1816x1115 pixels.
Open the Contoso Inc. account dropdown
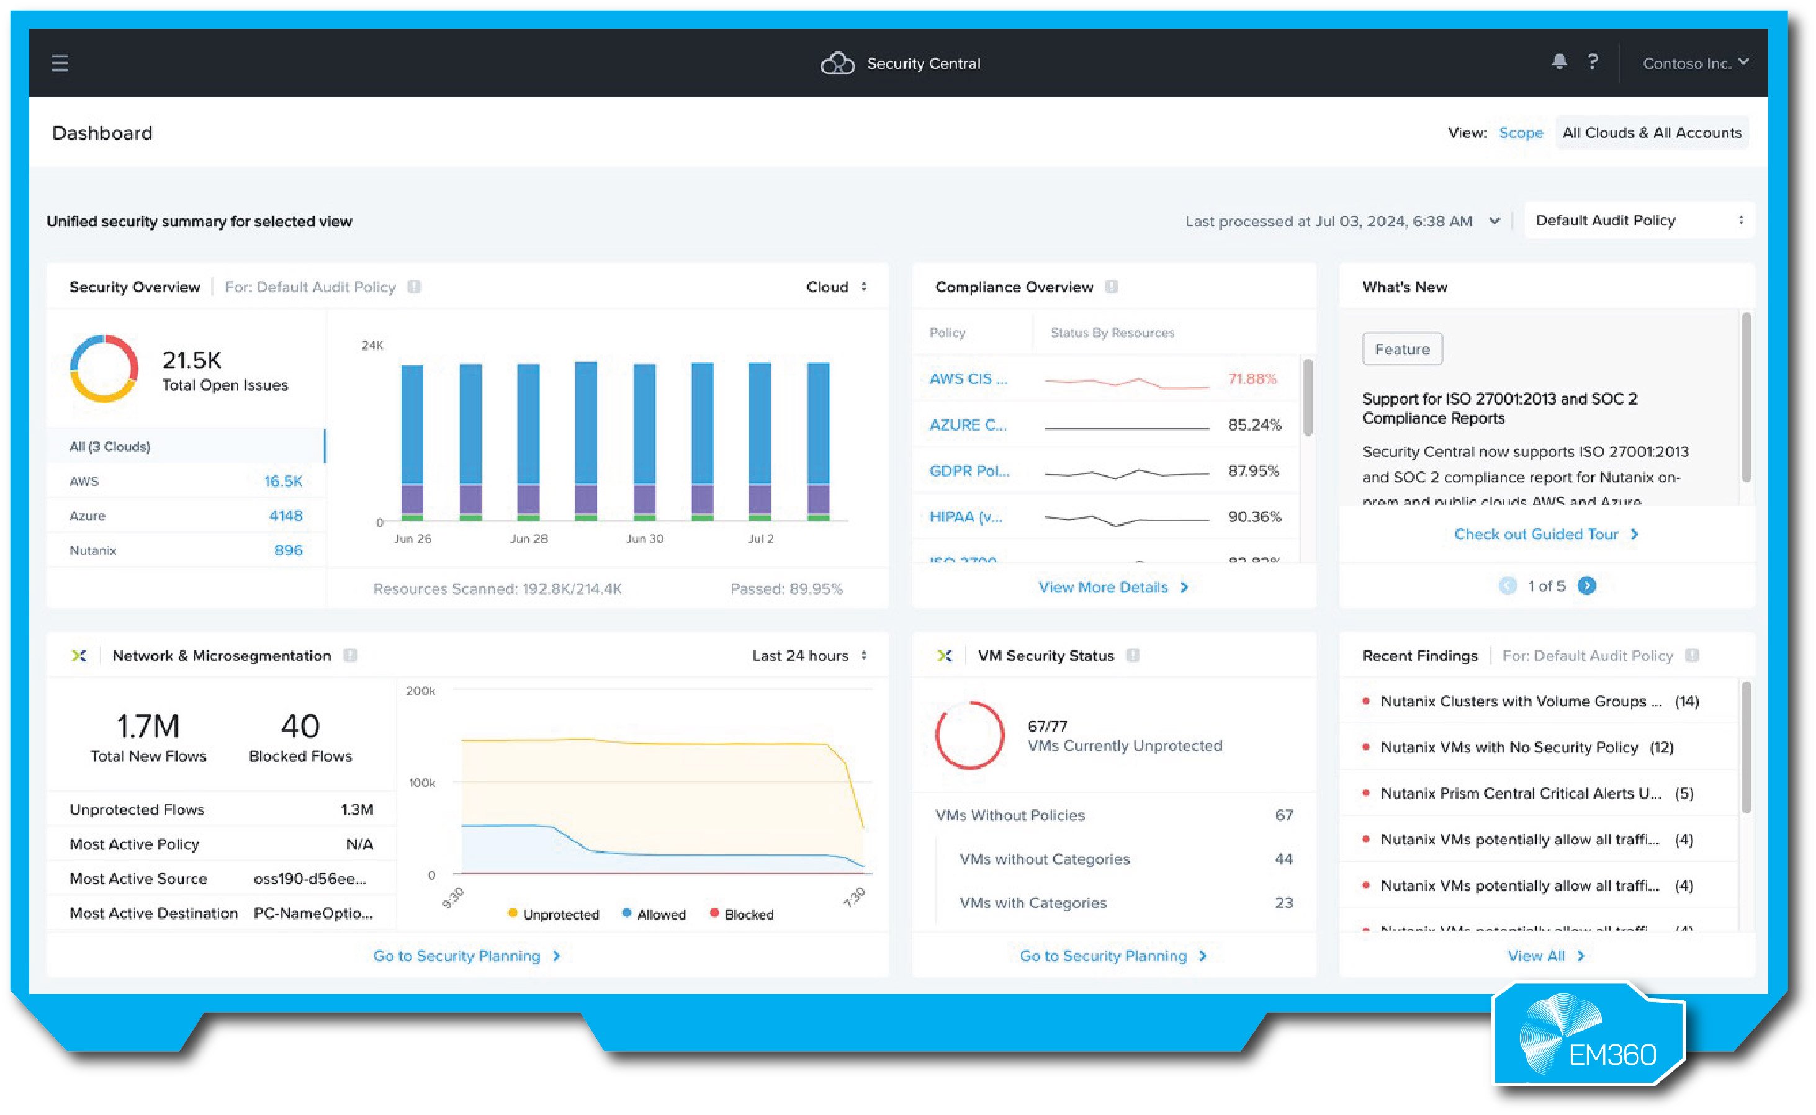pos(1694,63)
